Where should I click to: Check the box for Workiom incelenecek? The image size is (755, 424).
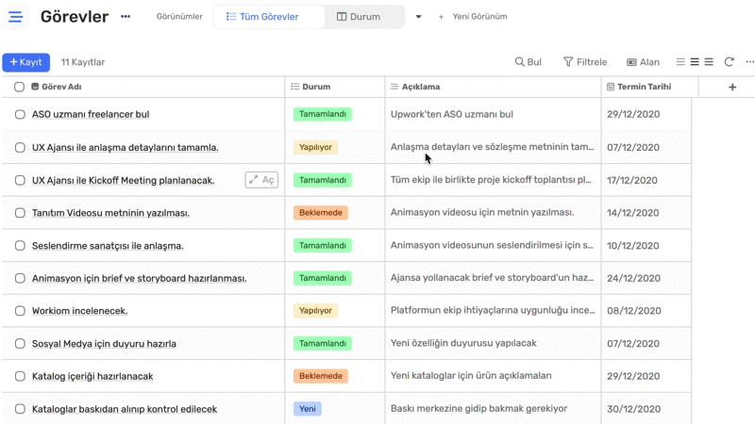point(20,311)
